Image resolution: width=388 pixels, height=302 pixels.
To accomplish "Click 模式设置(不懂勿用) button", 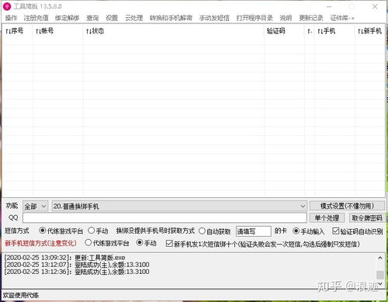I will (347, 206).
